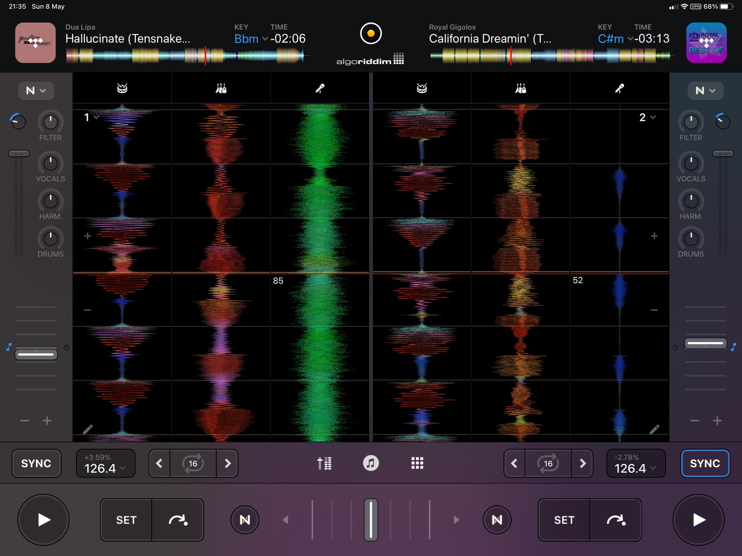Open the right deck tempo dropdown showing 126.4
This screenshot has height=556, width=742.
[x=636, y=463]
